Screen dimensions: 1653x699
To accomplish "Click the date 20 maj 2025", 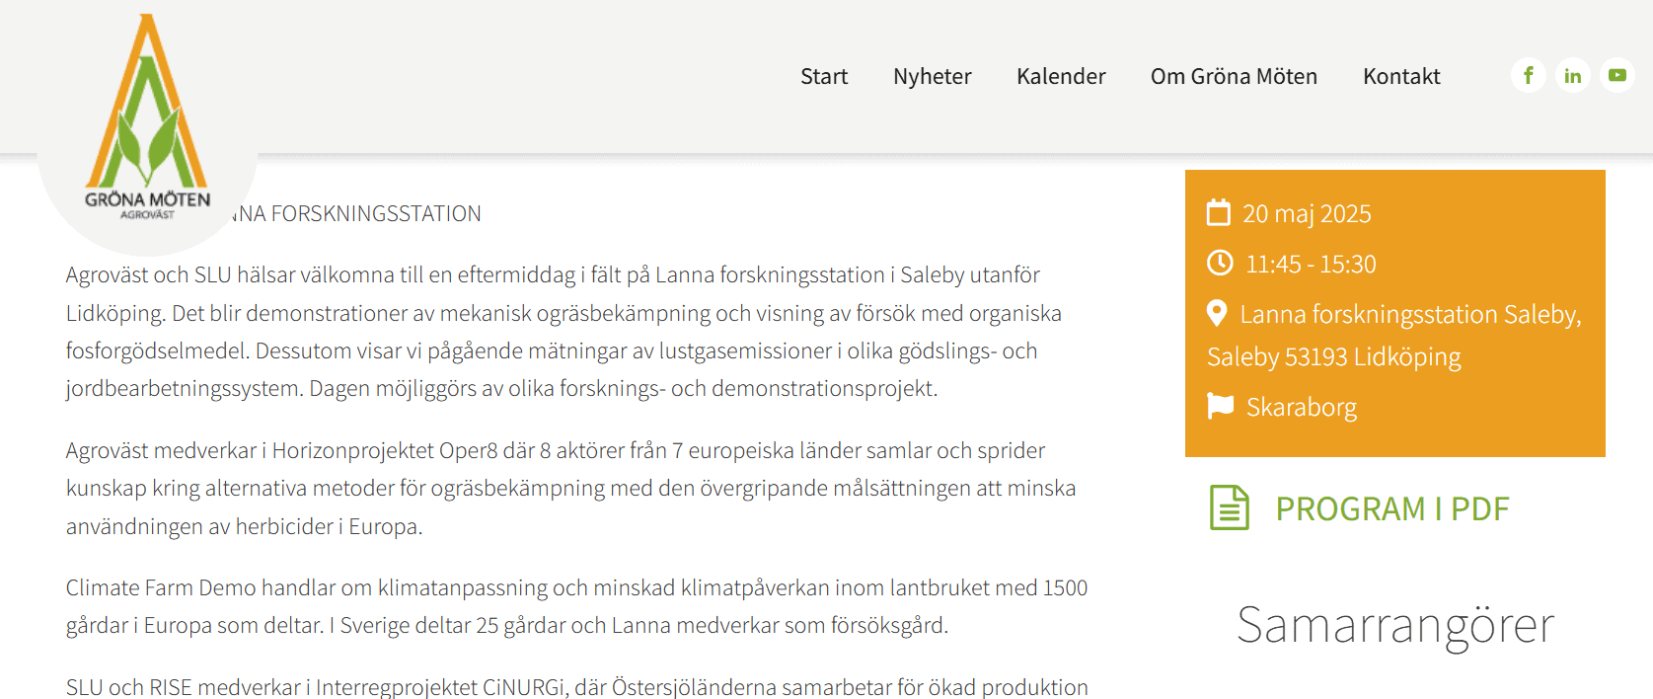I will point(1307,214).
